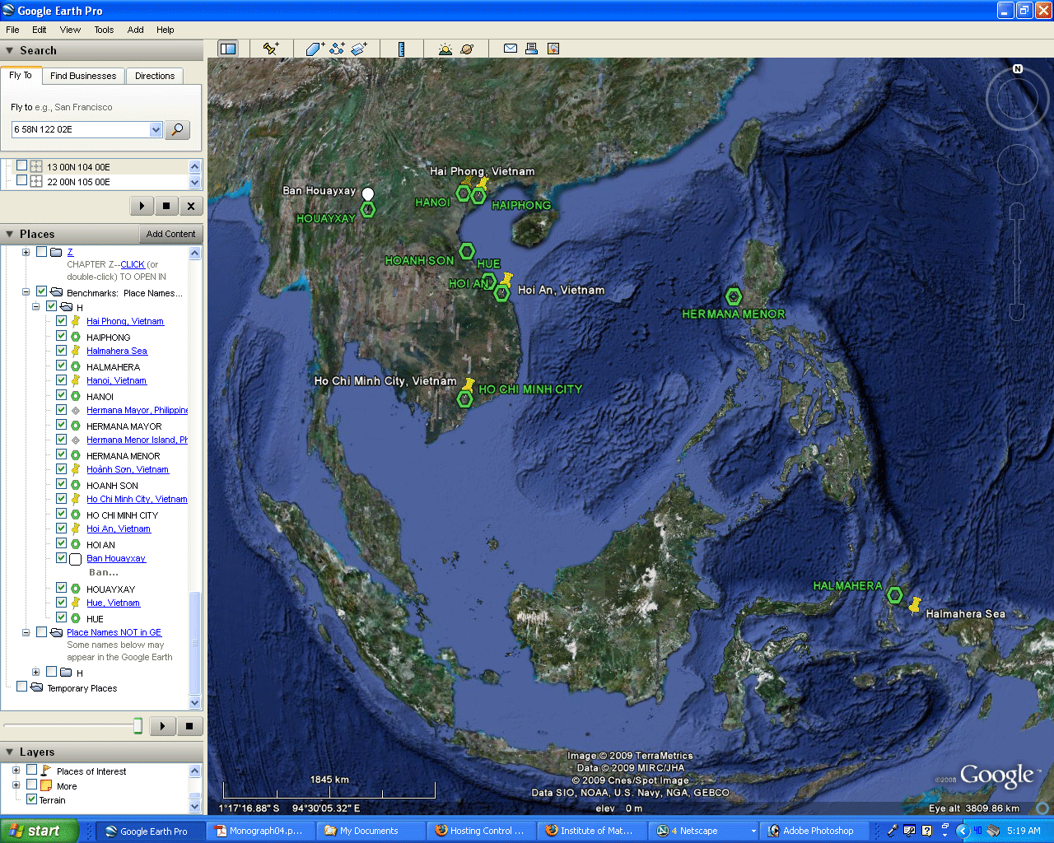Open the Add menu

click(x=136, y=30)
